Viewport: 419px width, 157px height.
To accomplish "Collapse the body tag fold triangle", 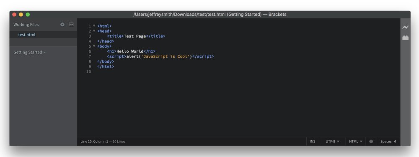I will [x=94, y=46].
